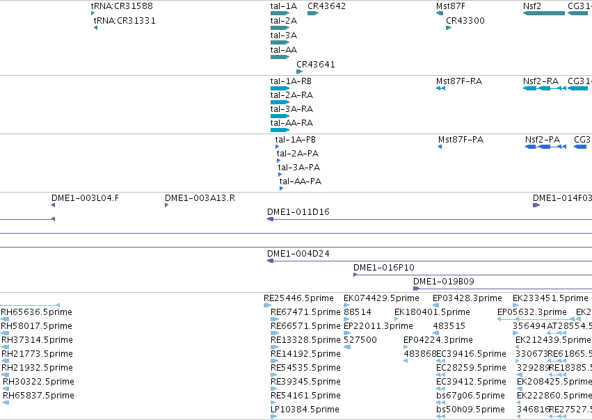
Task: Select the EK180401.5prime EST
Action: click(396, 320)
